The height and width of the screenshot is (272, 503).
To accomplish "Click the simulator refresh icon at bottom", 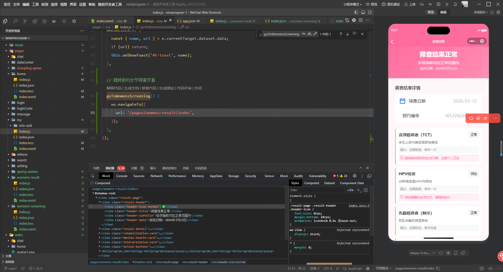I will click(x=441, y=253).
